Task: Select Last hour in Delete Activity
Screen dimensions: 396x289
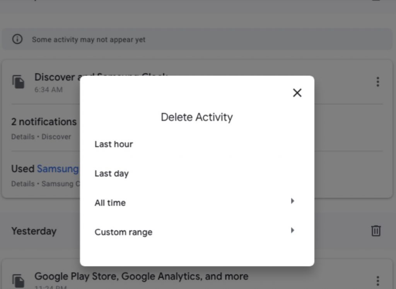Action: (114, 144)
